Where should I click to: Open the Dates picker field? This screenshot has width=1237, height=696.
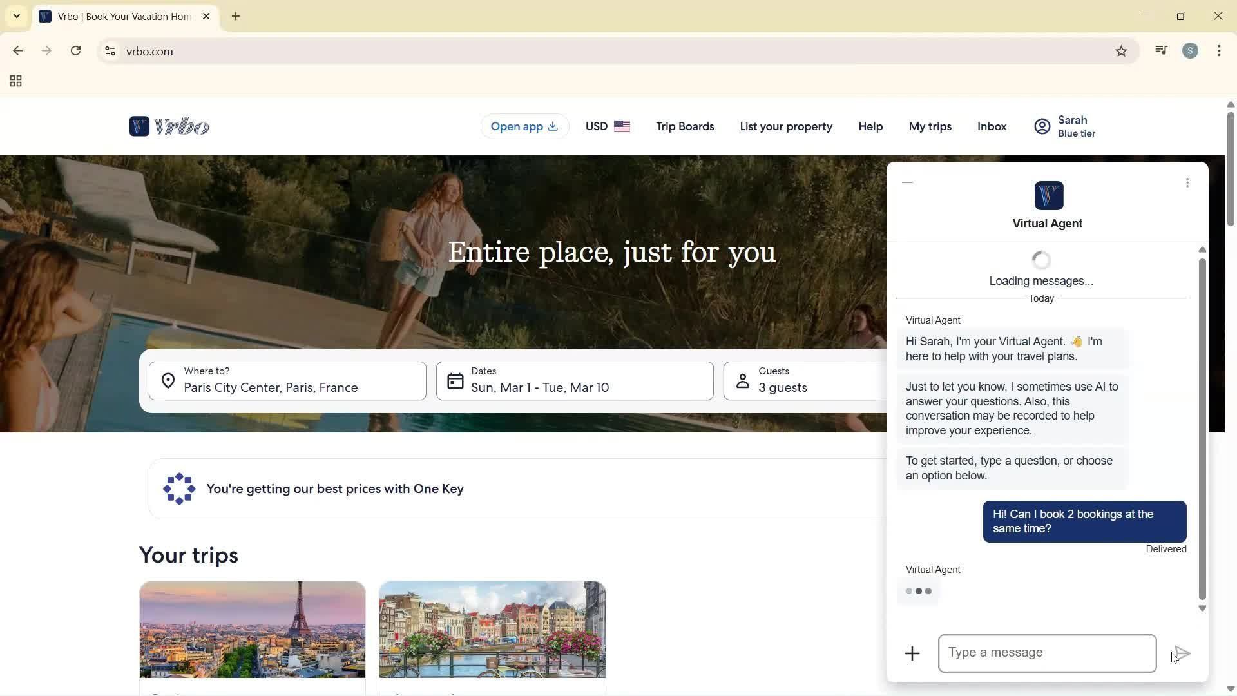574,381
